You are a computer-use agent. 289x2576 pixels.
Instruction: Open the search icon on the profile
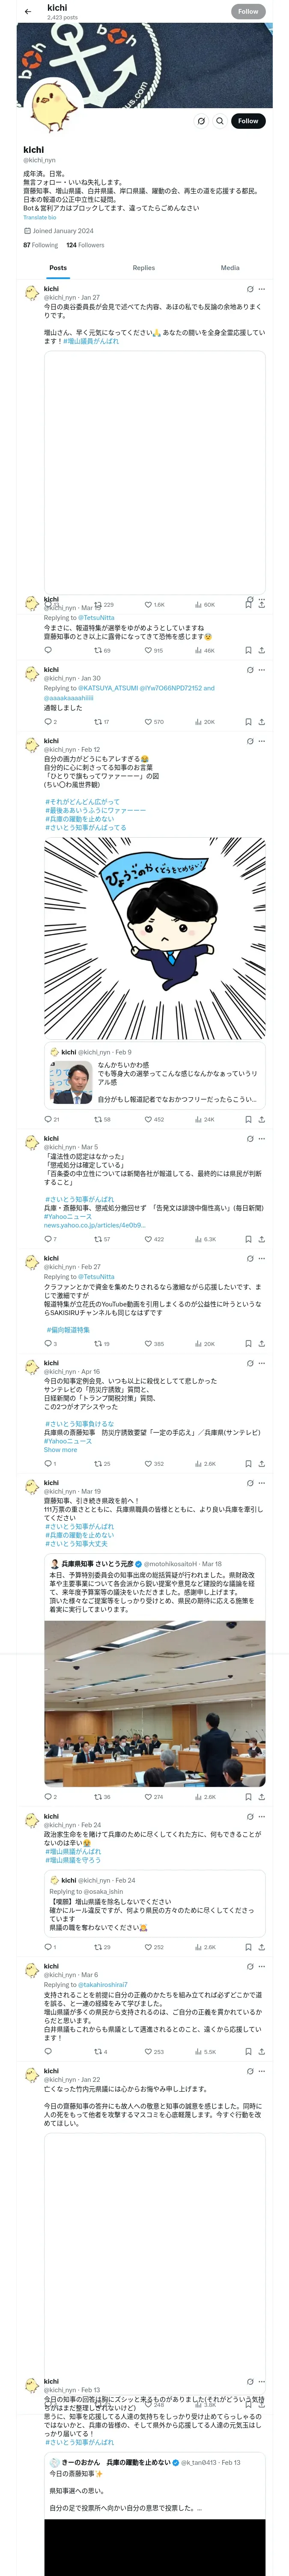pyautogui.click(x=220, y=121)
